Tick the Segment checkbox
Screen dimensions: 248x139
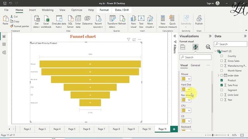tap(222, 90)
